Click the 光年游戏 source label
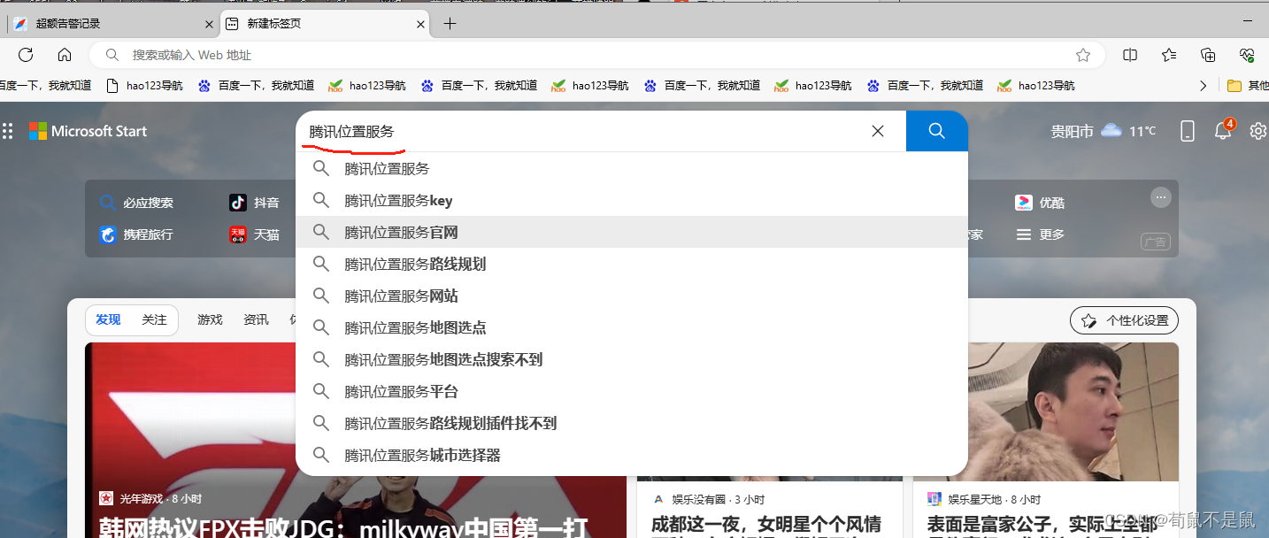 click(141, 499)
